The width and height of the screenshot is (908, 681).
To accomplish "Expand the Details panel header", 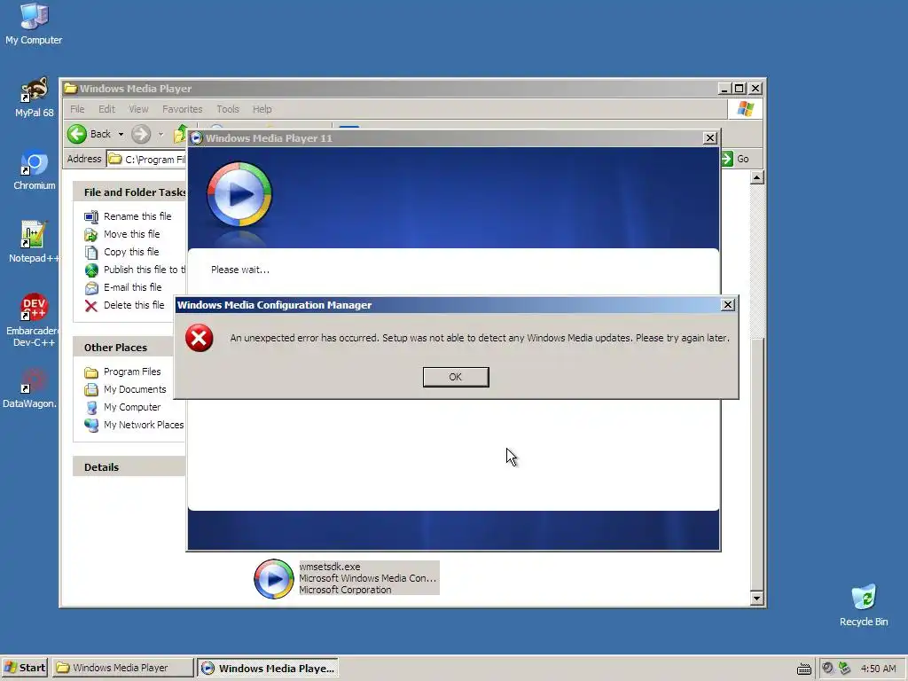I will click(x=129, y=467).
